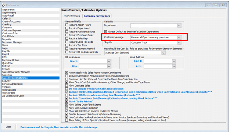Image resolution: width=230 pixels, height=133 pixels.
Task: Select Customer Payment preferences
Action: (30, 31)
